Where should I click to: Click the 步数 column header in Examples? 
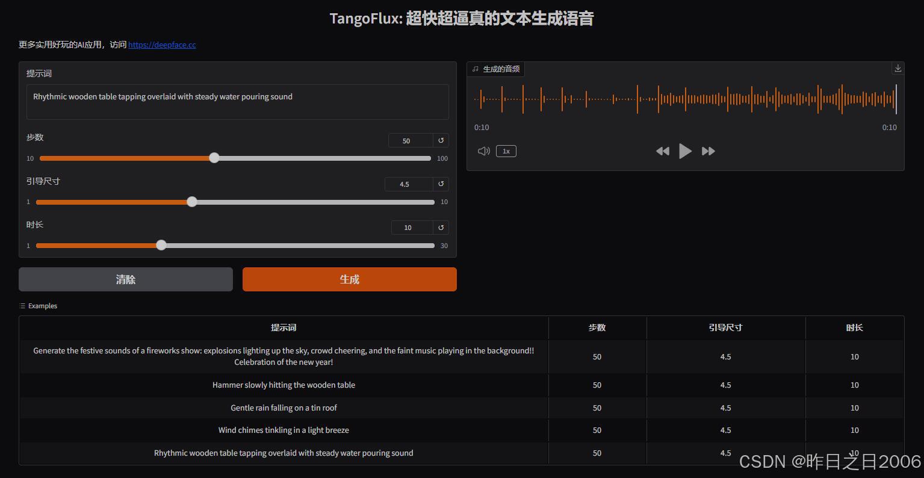(x=597, y=327)
